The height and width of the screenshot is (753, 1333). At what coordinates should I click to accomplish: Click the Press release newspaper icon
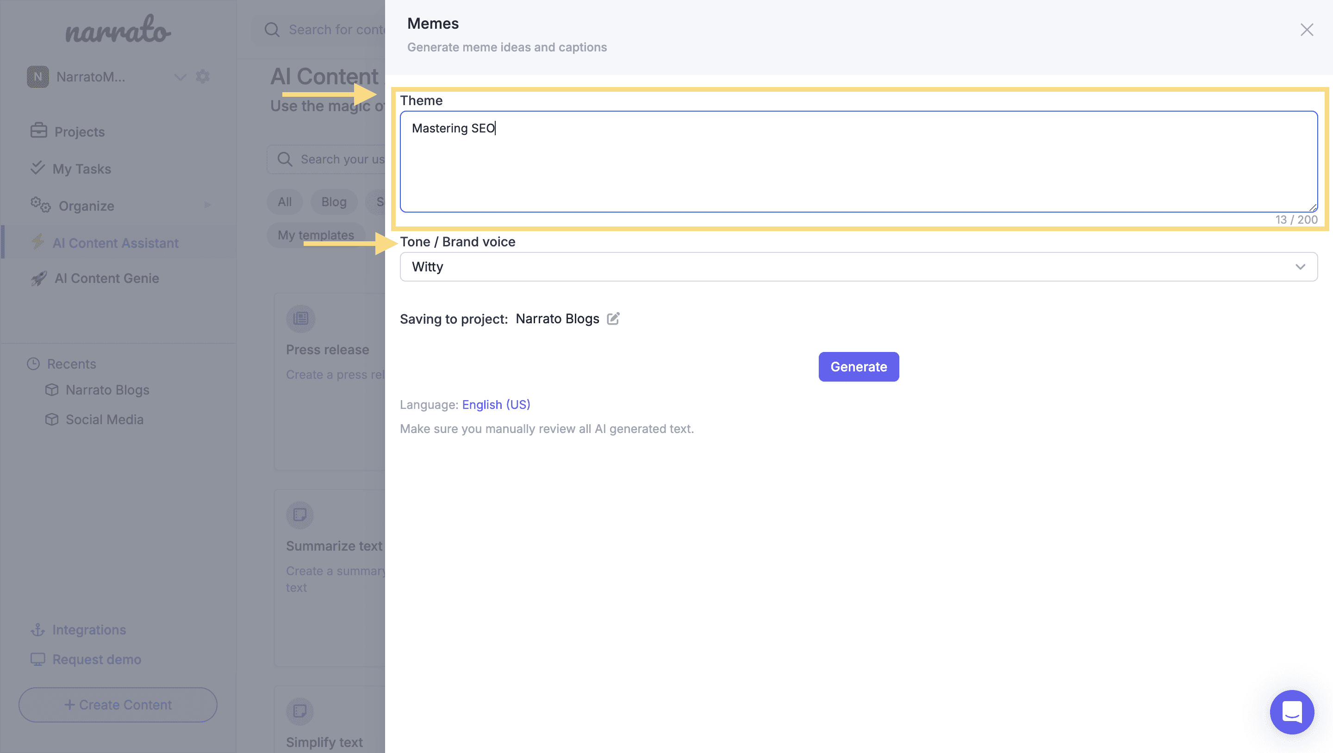pyautogui.click(x=301, y=318)
